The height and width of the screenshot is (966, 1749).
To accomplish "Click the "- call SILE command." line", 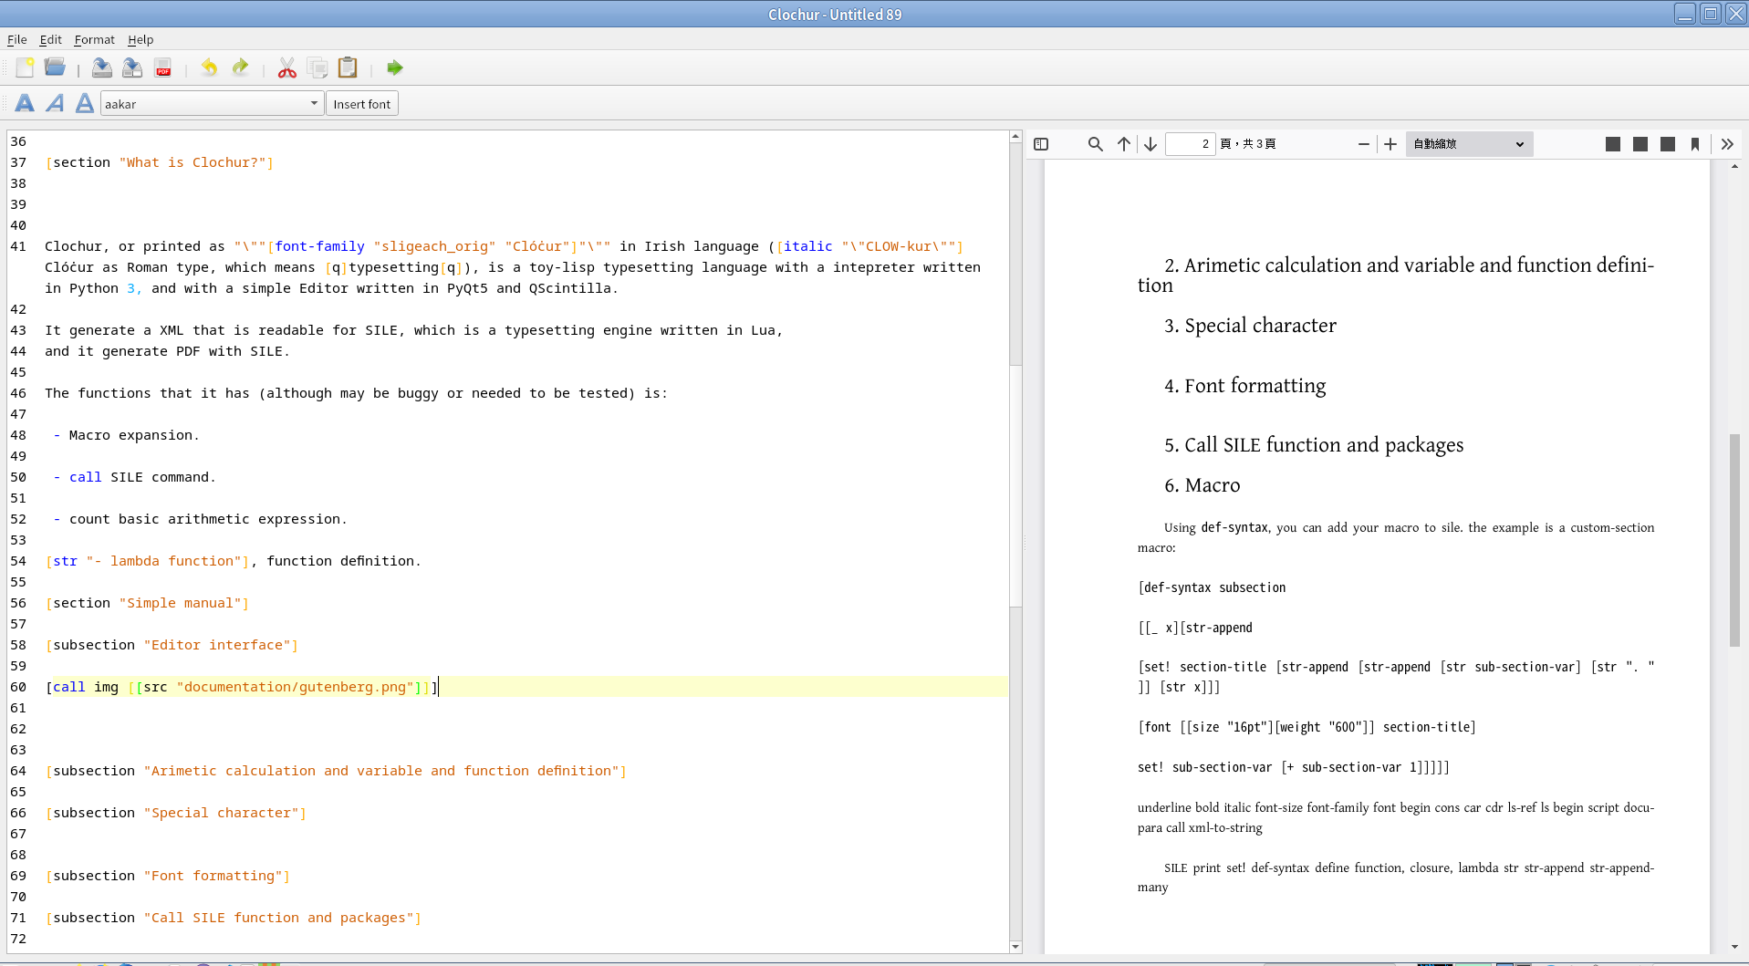I will click(134, 477).
